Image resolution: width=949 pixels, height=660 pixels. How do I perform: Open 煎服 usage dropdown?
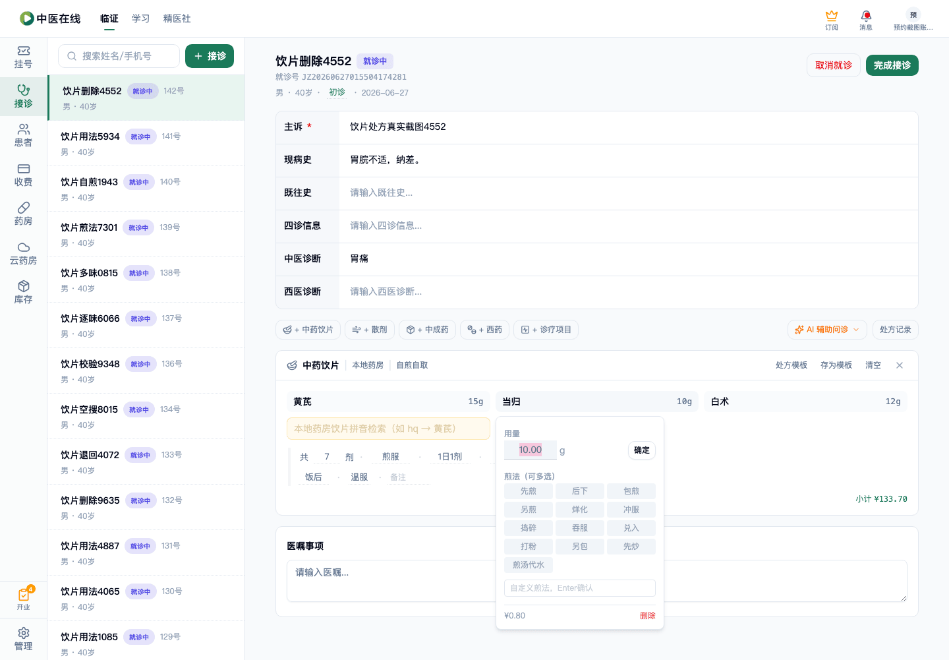[391, 457]
